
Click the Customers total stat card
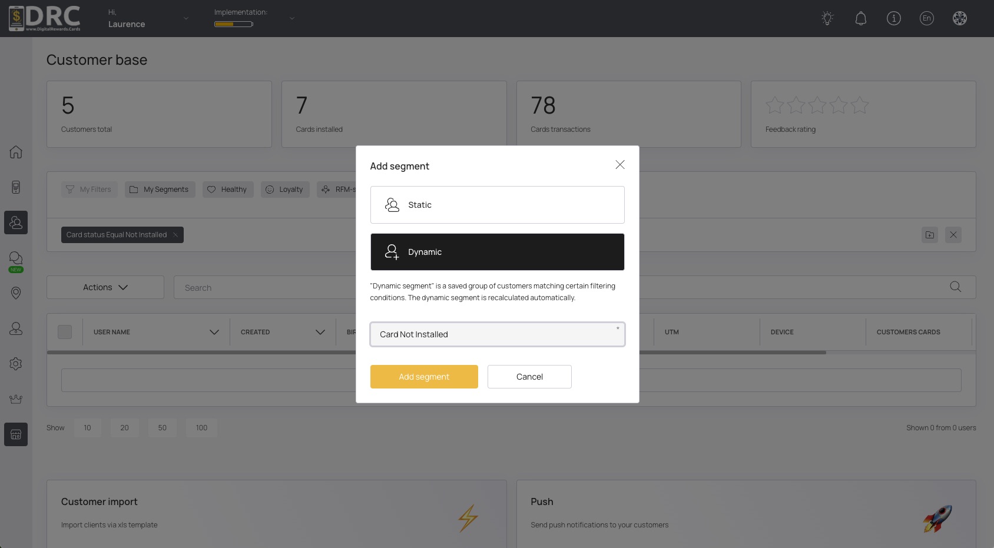(x=159, y=114)
